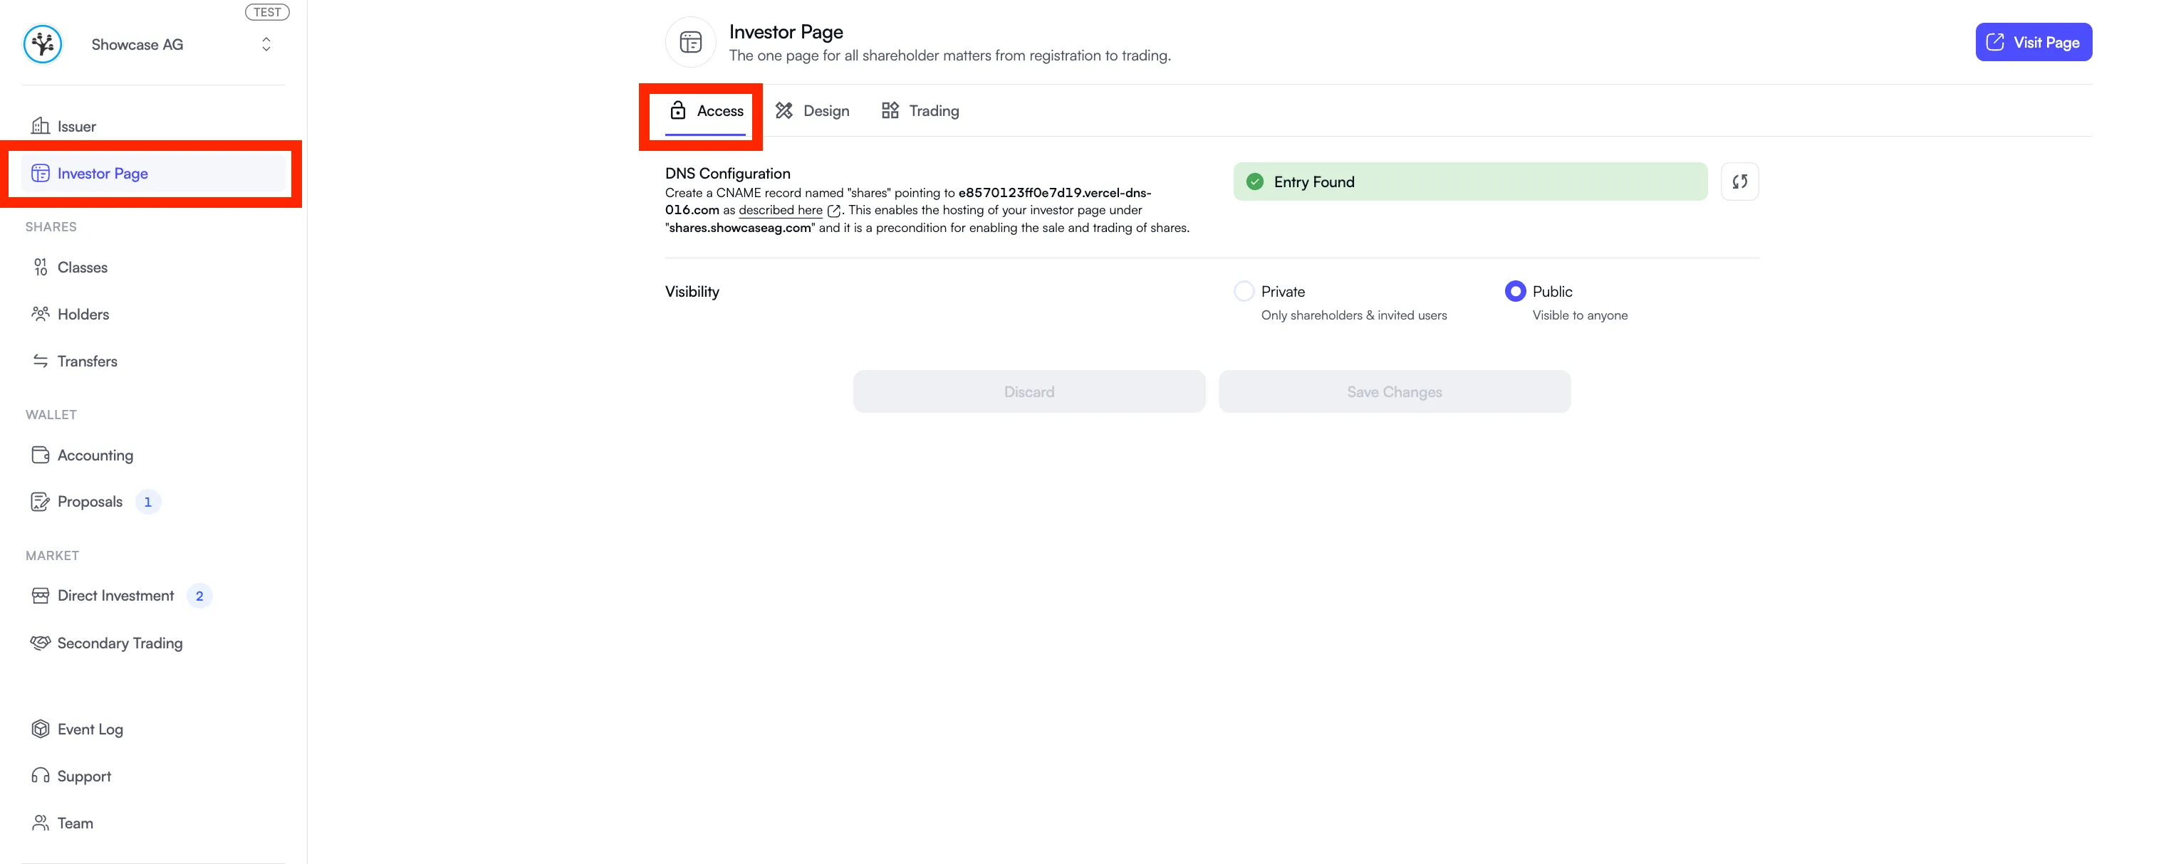Select the Secondary Trading handshake icon

(x=41, y=643)
